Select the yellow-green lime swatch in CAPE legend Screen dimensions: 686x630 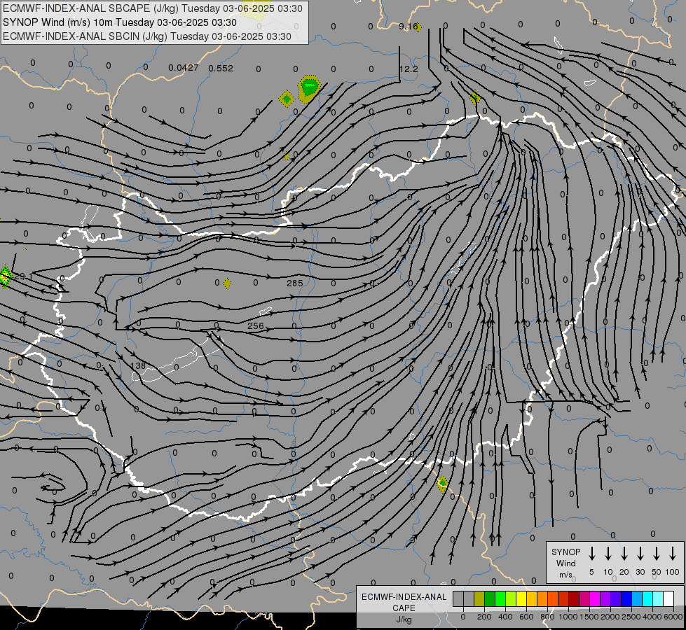click(511, 599)
